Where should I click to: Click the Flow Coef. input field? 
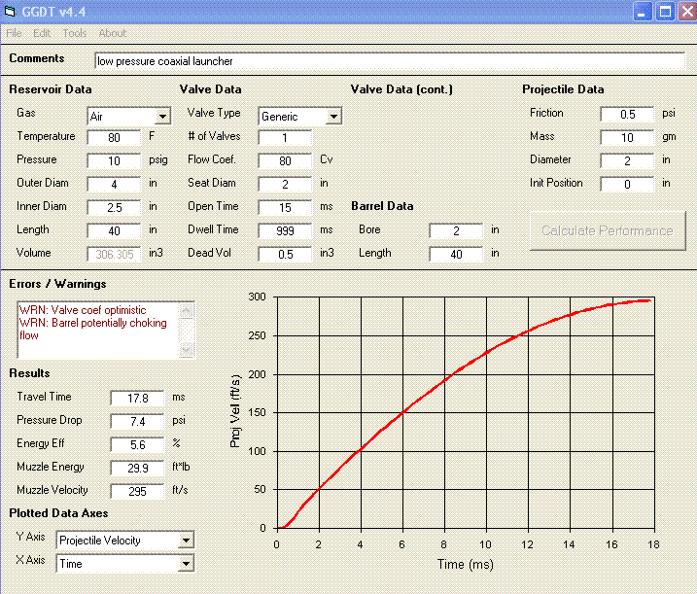[x=285, y=161]
